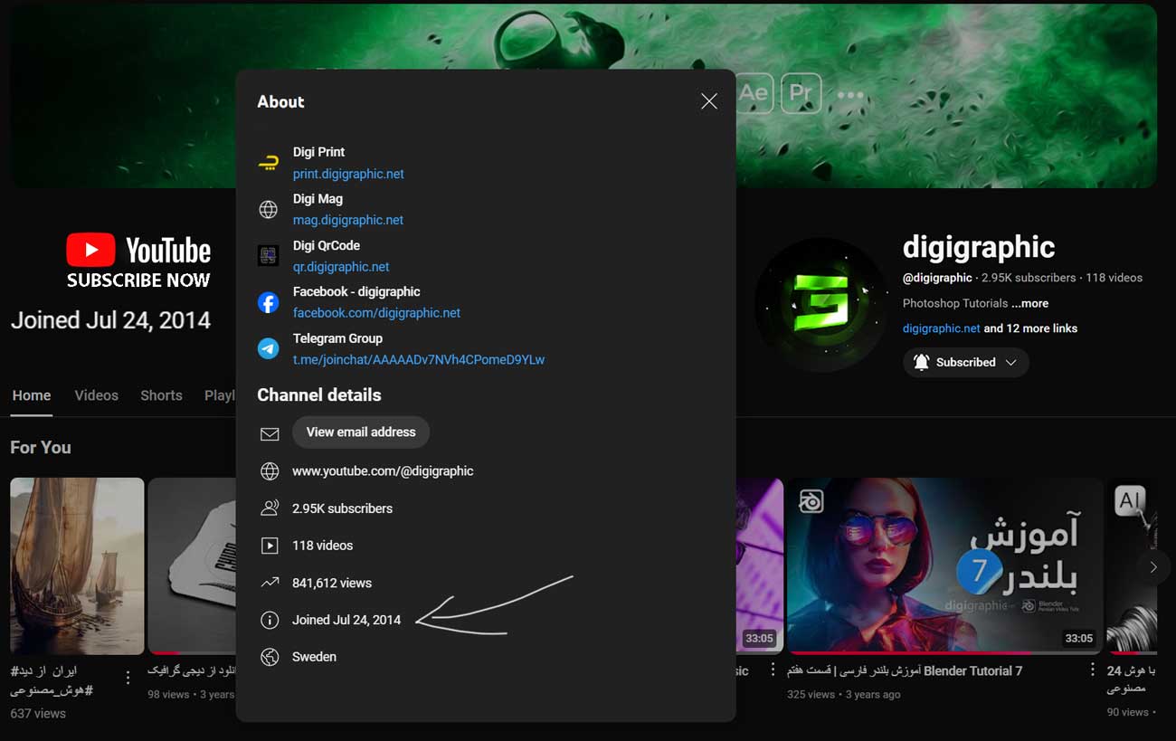Click the info icon beside Joined date

(x=270, y=620)
